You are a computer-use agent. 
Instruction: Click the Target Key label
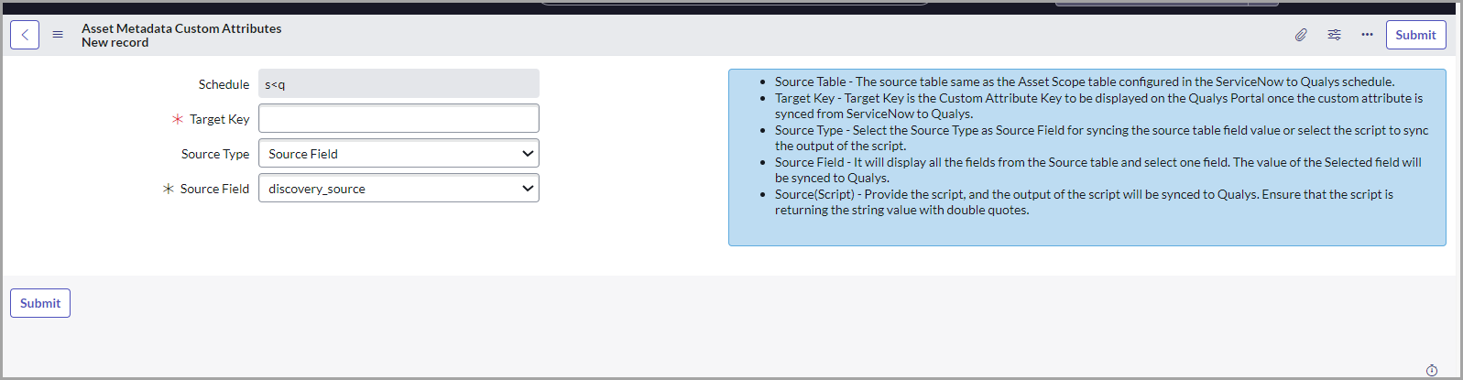[x=219, y=119]
